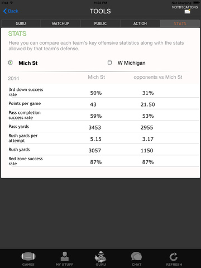Tap the W Michigan team name
The width and height of the screenshot is (201, 268).
pos(131,63)
